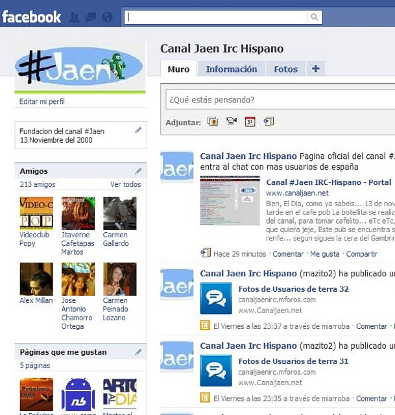
Task: Click Comentar on the 23:37 post
Action: click(372, 326)
